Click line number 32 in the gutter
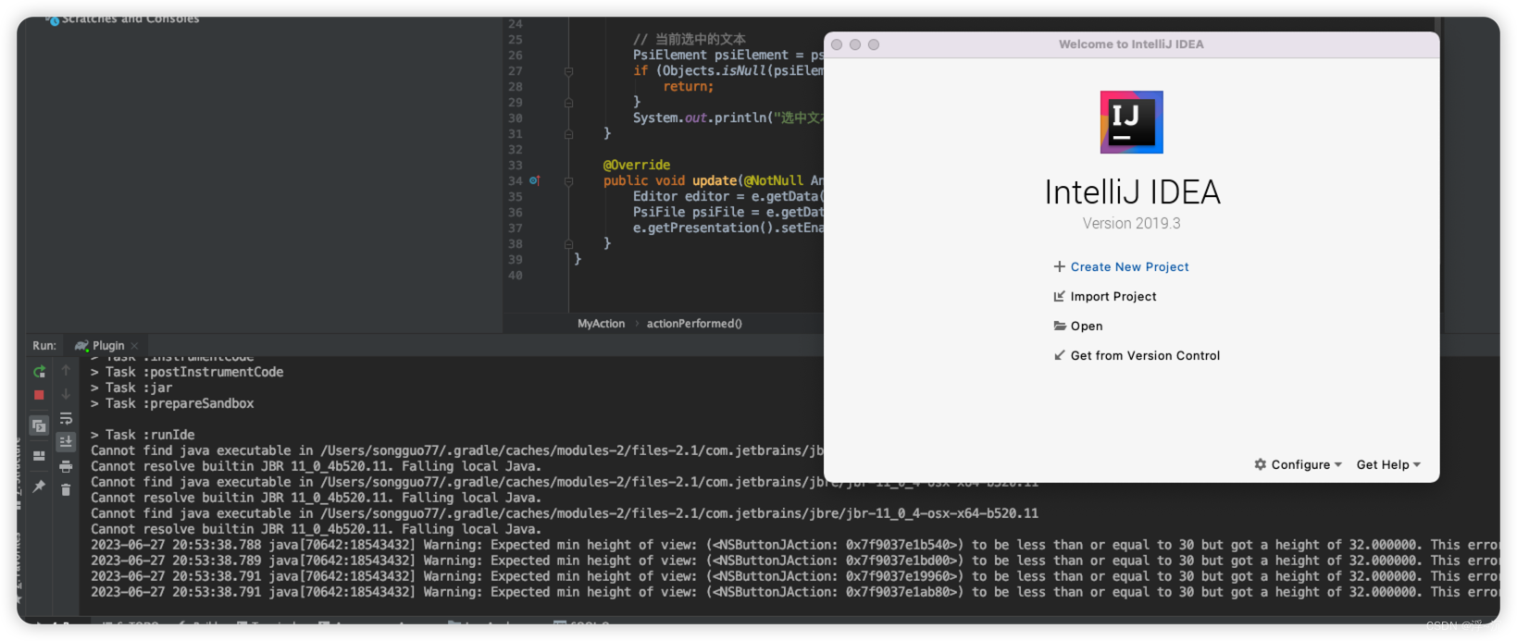Viewport: 1517px width, 641px height. click(x=515, y=149)
